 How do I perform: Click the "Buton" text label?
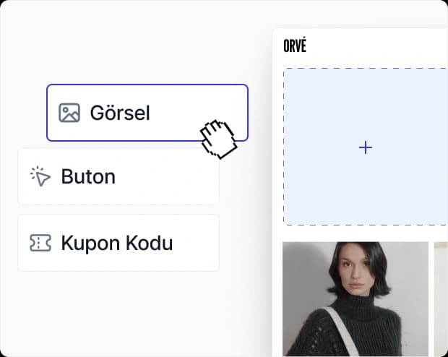(88, 176)
